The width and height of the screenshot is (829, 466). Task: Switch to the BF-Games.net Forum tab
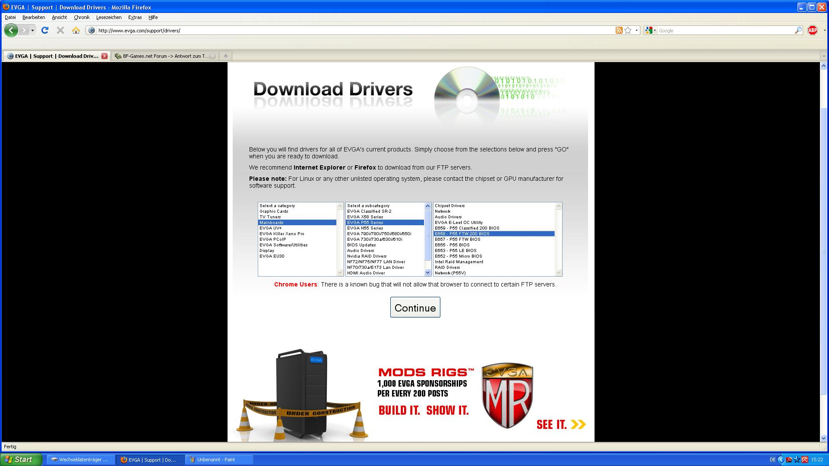165,56
